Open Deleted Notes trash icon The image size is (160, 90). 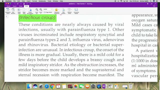[x=69, y=10]
